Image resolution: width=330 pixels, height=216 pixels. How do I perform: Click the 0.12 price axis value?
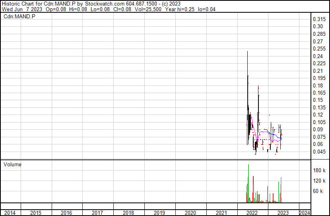318,115
